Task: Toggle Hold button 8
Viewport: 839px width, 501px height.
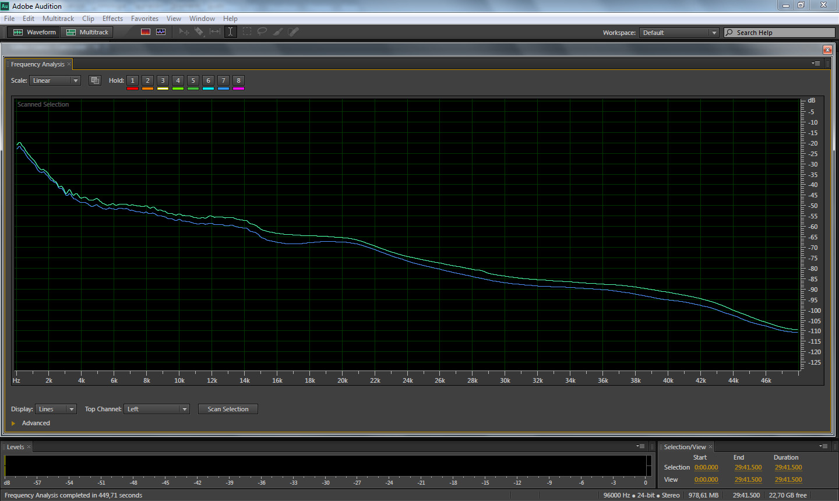Action: coord(238,80)
